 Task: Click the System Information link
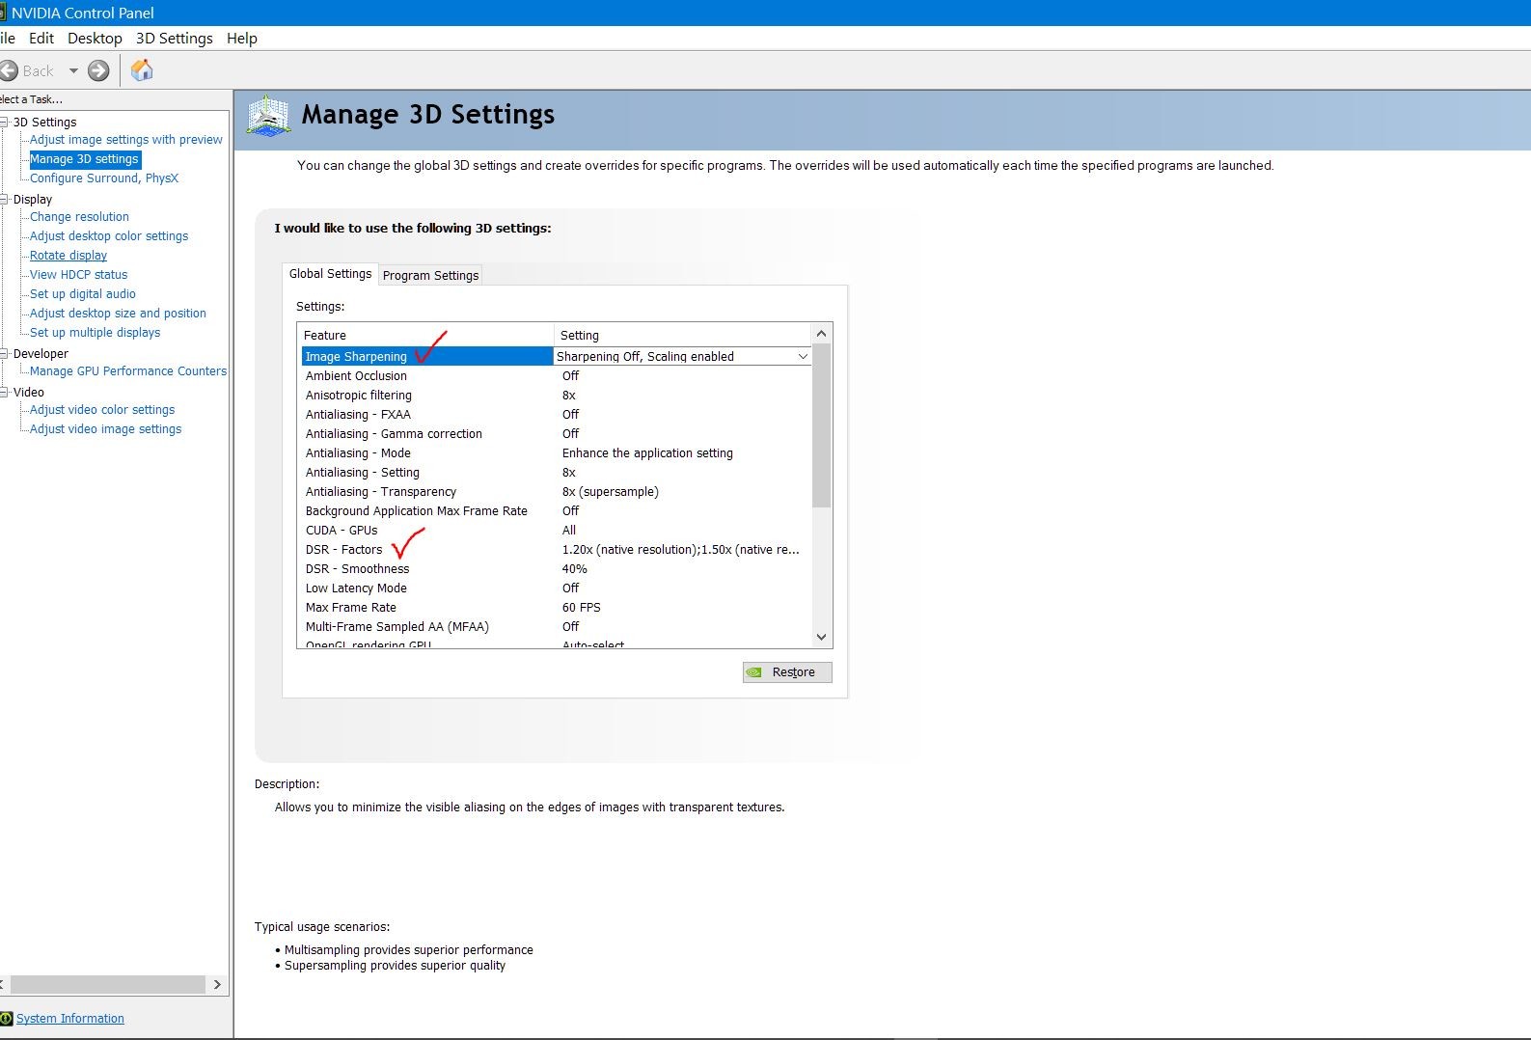(x=70, y=1019)
